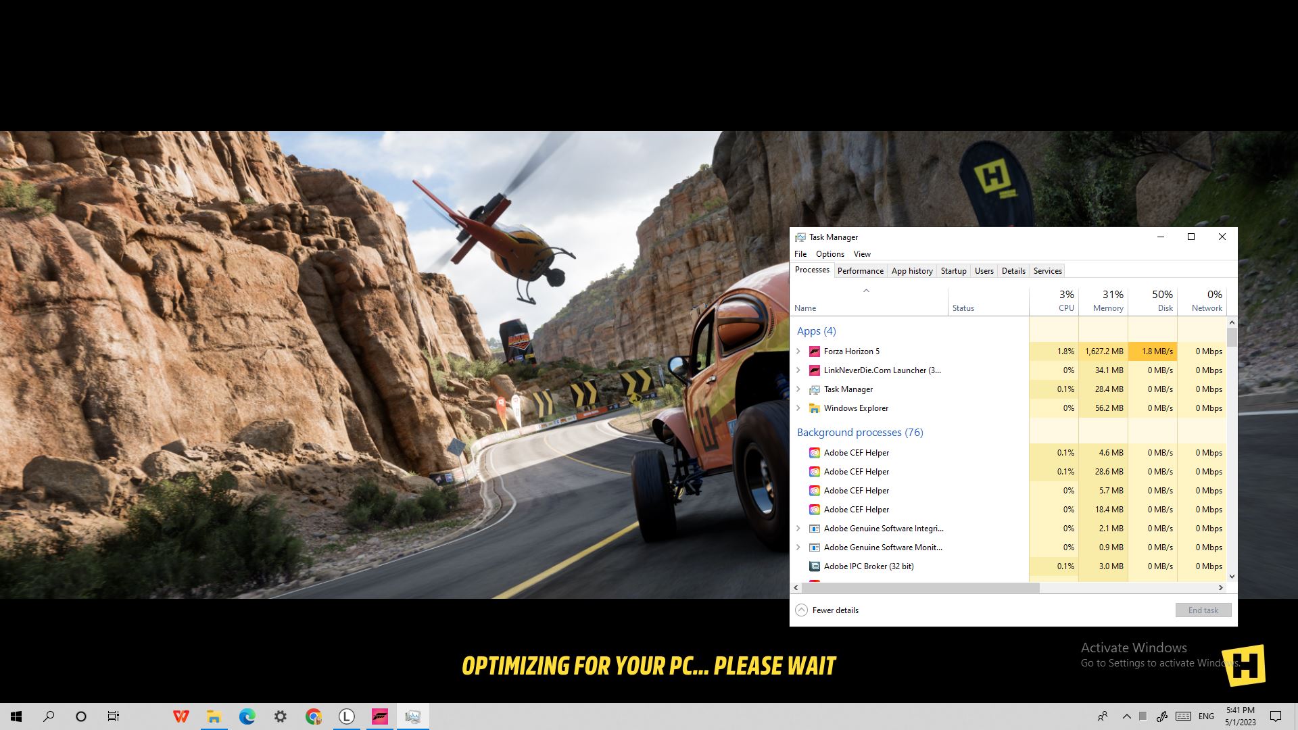Switch to the App history tab
The image size is (1298, 730).
[912, 271]
